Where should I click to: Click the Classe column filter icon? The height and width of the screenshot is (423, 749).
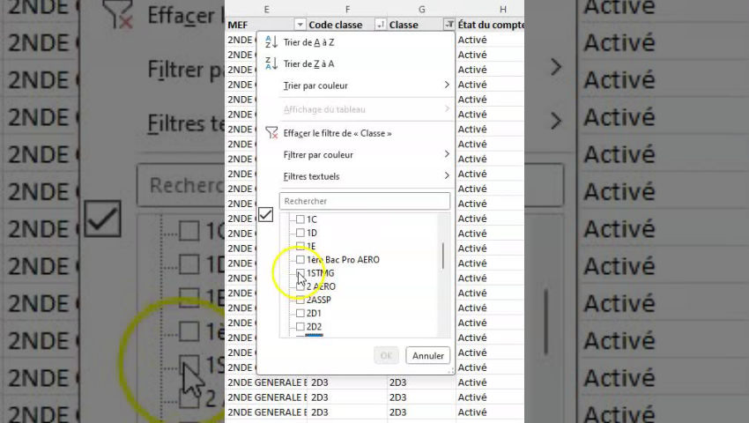449,25
